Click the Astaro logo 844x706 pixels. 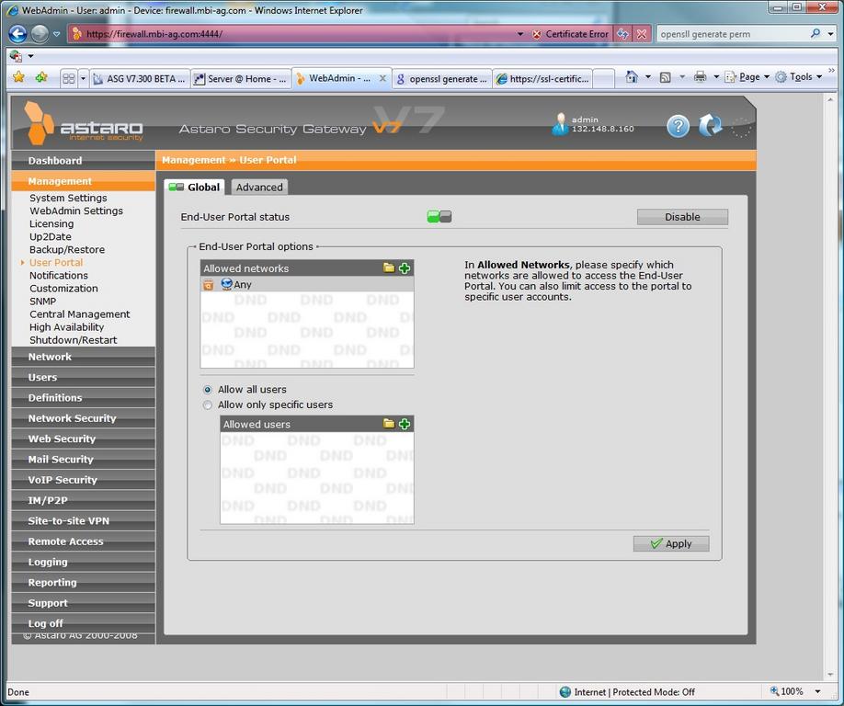84,124
